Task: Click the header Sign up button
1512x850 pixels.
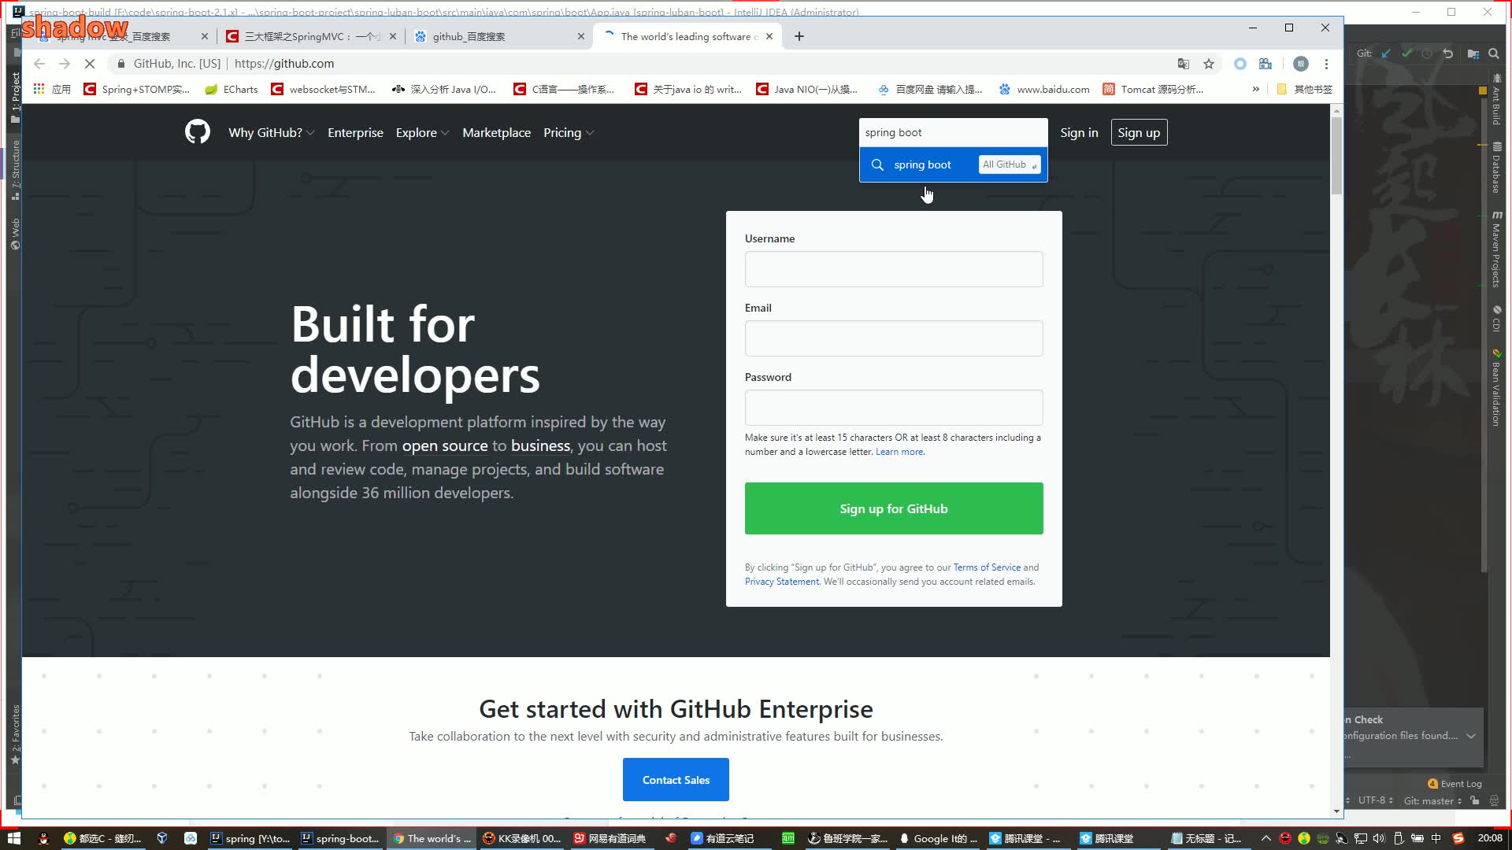Action: click(1139, 132)
